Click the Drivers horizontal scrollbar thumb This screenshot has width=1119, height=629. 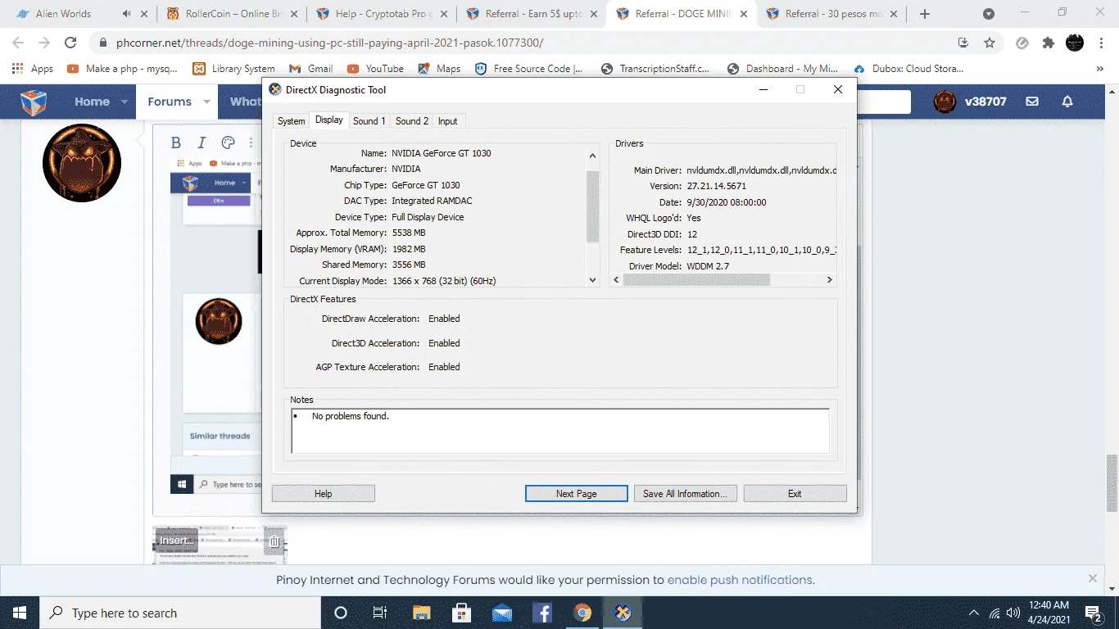[696, 279]
